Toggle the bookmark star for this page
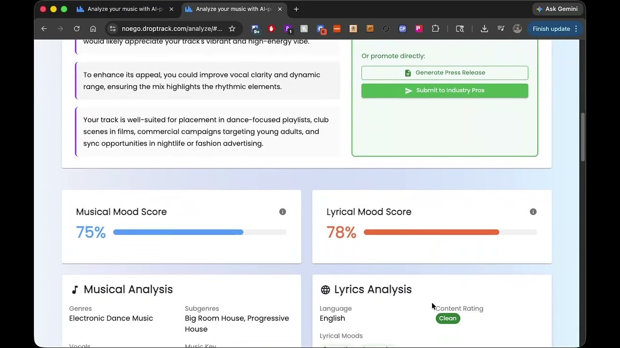Image resolution: width=620 pixels, height=348 pixels. [x=232, y=29]
